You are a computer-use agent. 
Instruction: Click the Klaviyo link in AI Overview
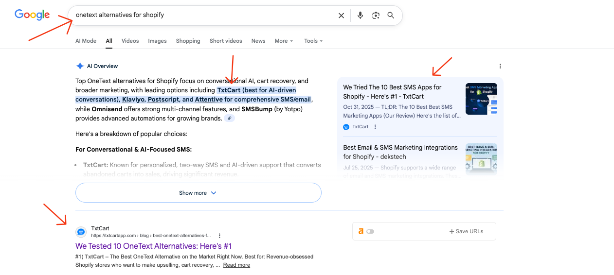tap(133, 100)
